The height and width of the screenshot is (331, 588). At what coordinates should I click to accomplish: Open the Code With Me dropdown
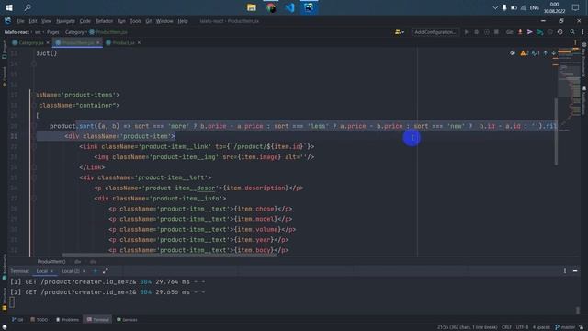[x=400, y=32]
